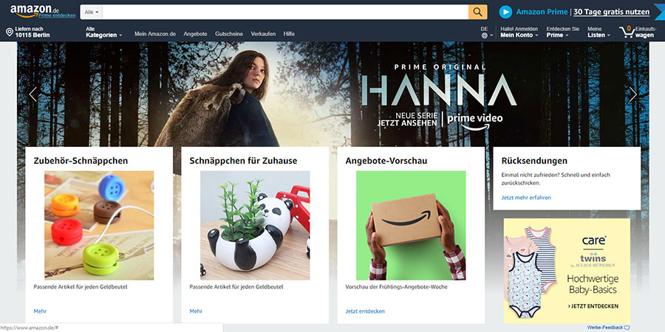Click the HANNA Prime Original banner title

(x=440, y=90)
